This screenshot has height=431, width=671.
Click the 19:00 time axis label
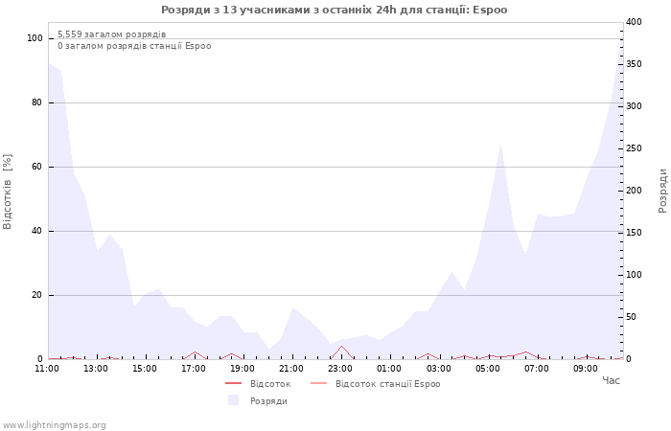(243, 369)
